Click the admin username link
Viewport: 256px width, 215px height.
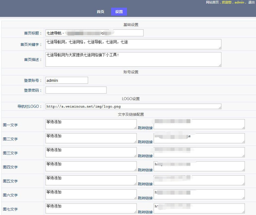(239, 2)
